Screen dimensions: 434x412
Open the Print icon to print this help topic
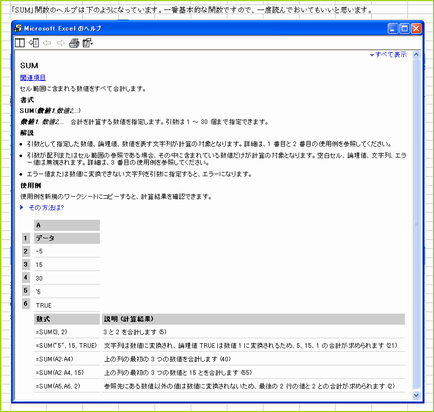pyautogui.click(x=74, y=43)
